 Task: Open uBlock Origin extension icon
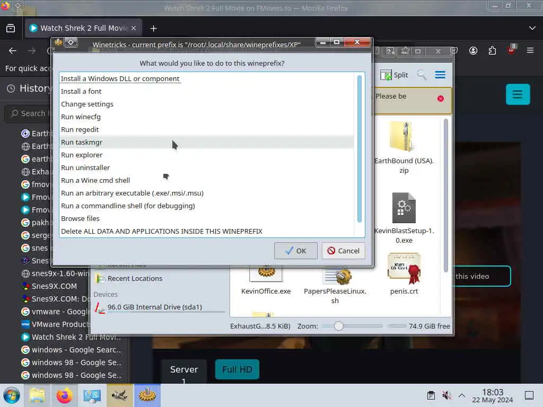(x=511, y=50)
